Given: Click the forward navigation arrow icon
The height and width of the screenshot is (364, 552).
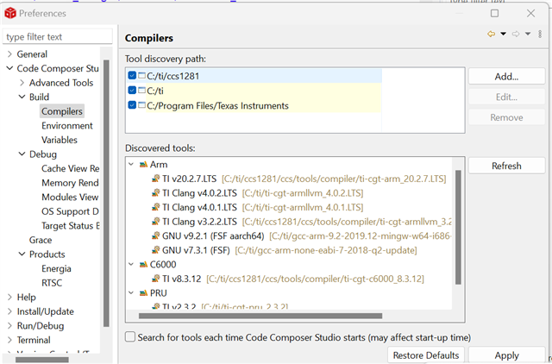Looking at the screenshot, I should (x=516, y=35).
